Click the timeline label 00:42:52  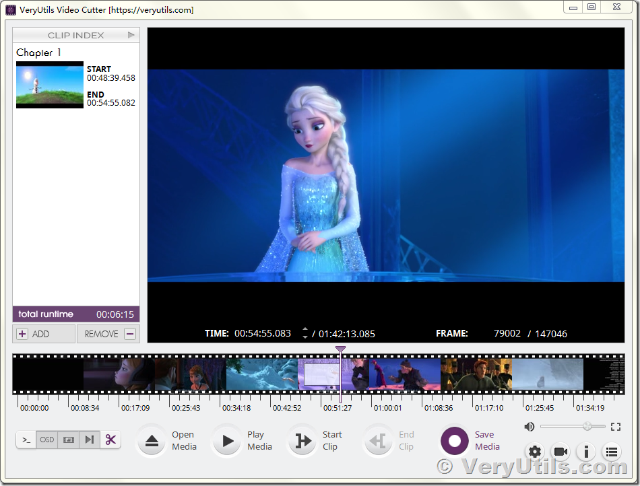(287, 408)
